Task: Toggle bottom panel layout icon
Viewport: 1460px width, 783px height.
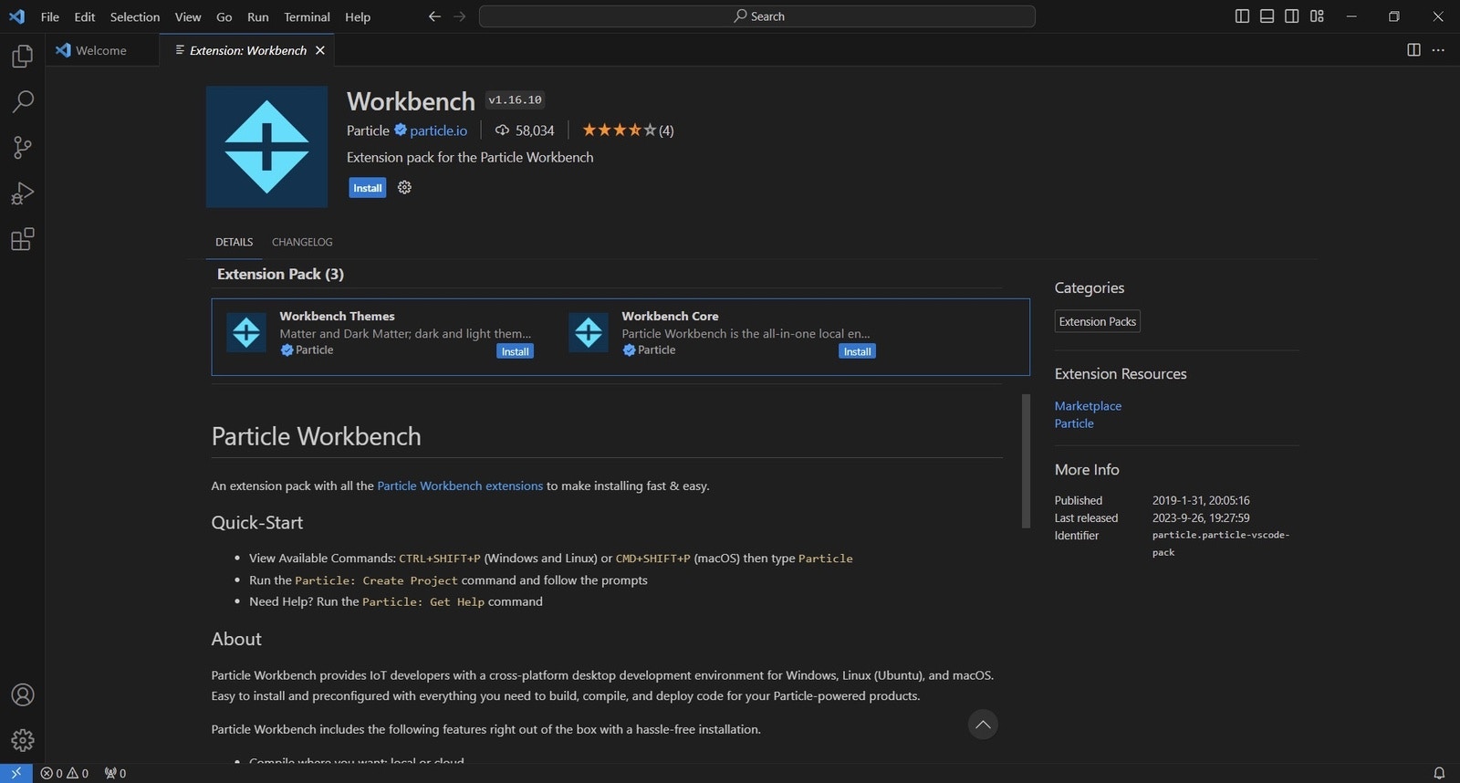Action: pos(1267,16)
